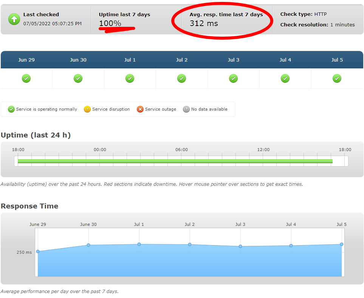The width and height of the screenshot is (364, 298).
Task: Click the Jul 3 green check icon
Action: point(233,79)
